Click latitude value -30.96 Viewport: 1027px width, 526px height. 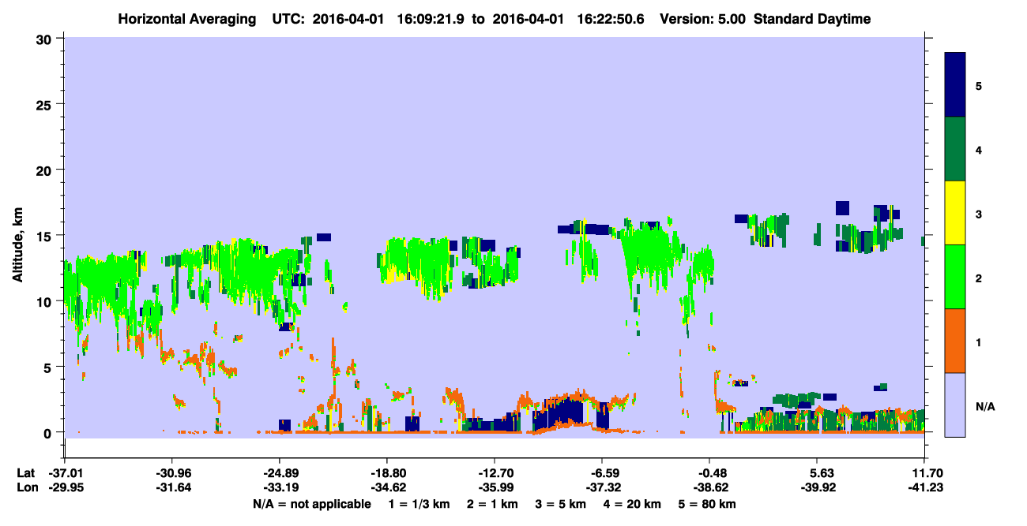(171, 473)
